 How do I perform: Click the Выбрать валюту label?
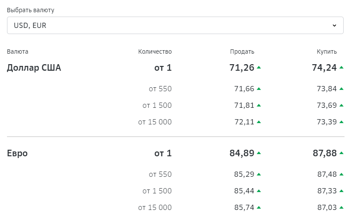[x=31, y=10]
